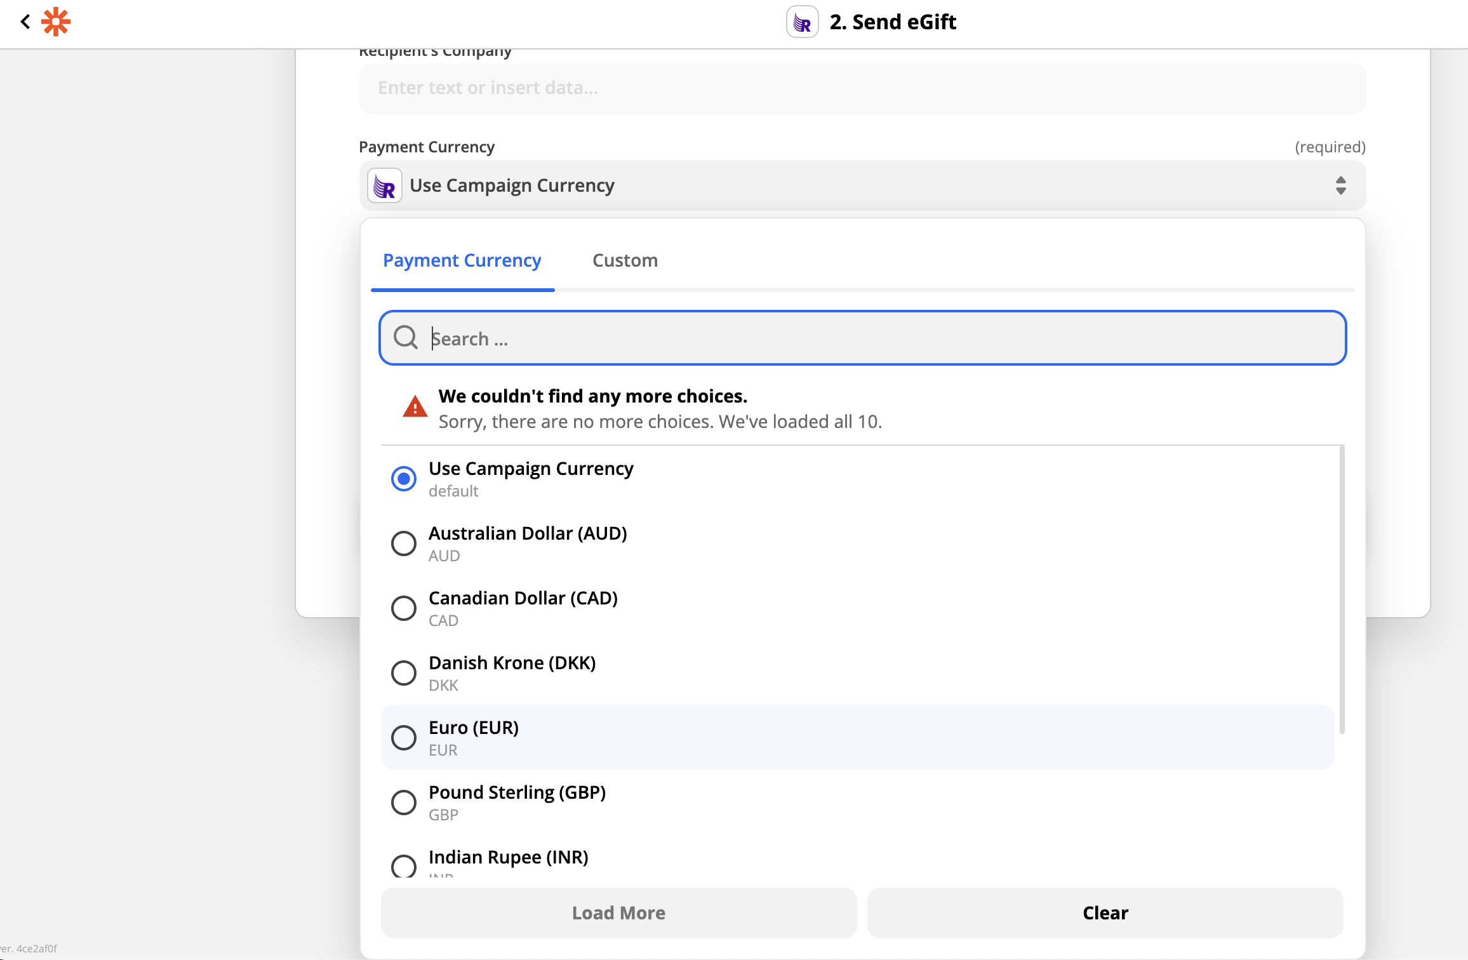Screen dimensions: 1468x960
Task: Click the 'DKK' code subtitle
Action: click(x=443, y=686)
